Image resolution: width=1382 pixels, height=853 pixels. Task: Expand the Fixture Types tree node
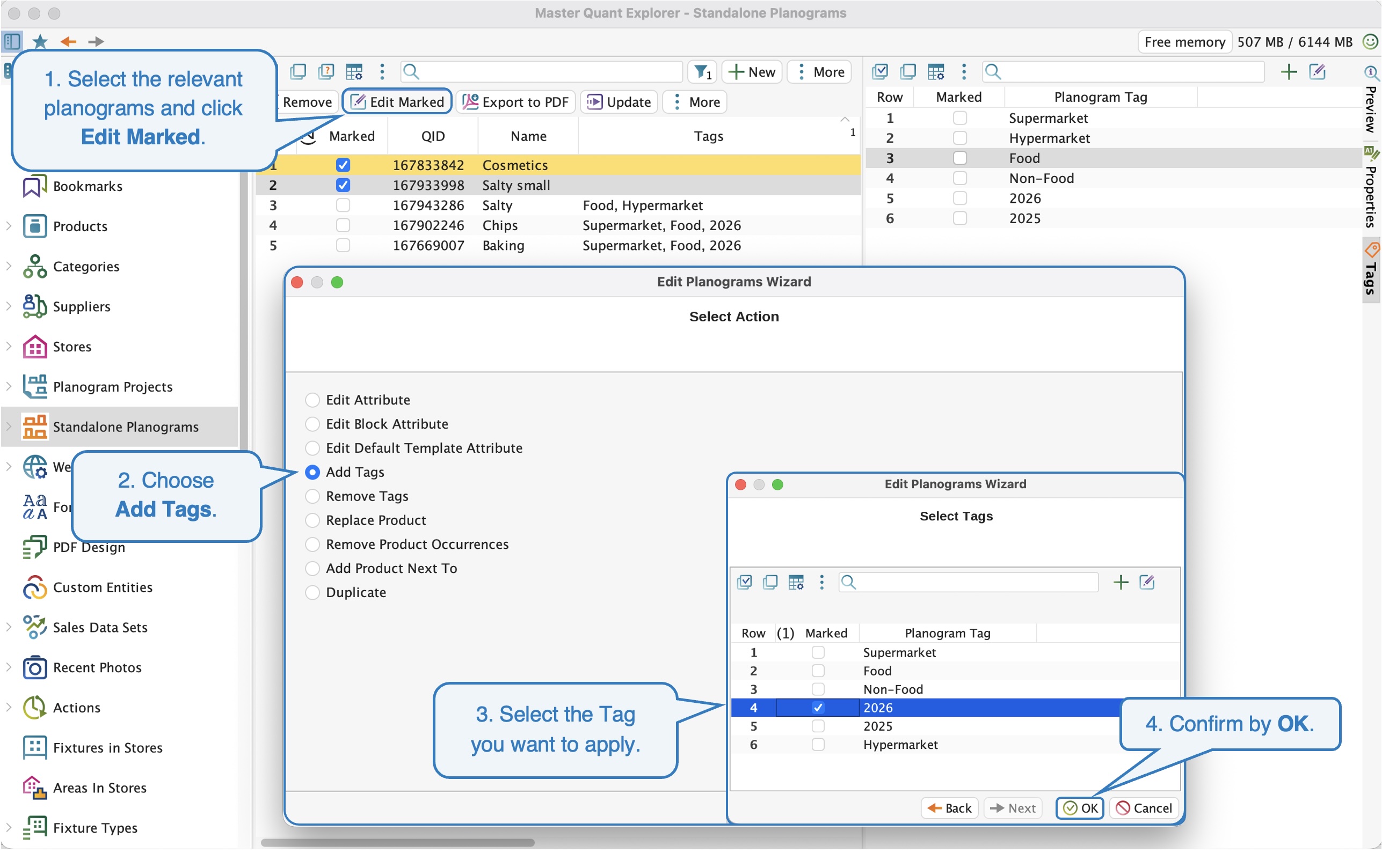[9, 828]
